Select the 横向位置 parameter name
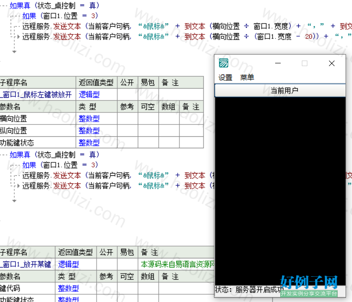Viewport: 352px width, 302px height. [x=13, y=119]
